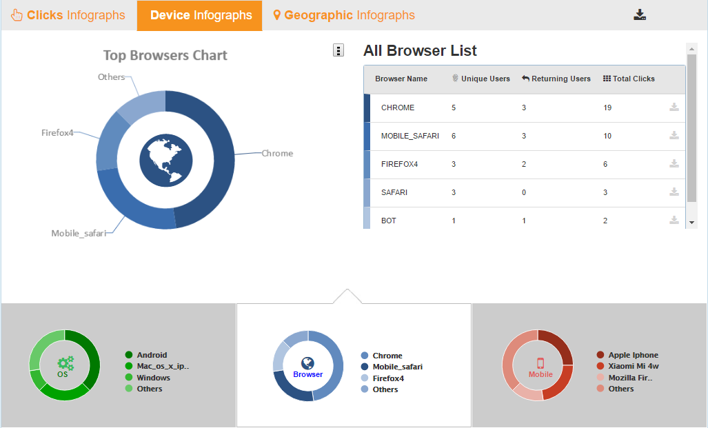Click Chrome total clicks value 19
Image resolution: width=708 pixels, height=428 pixels.
(x=607, y=108)
